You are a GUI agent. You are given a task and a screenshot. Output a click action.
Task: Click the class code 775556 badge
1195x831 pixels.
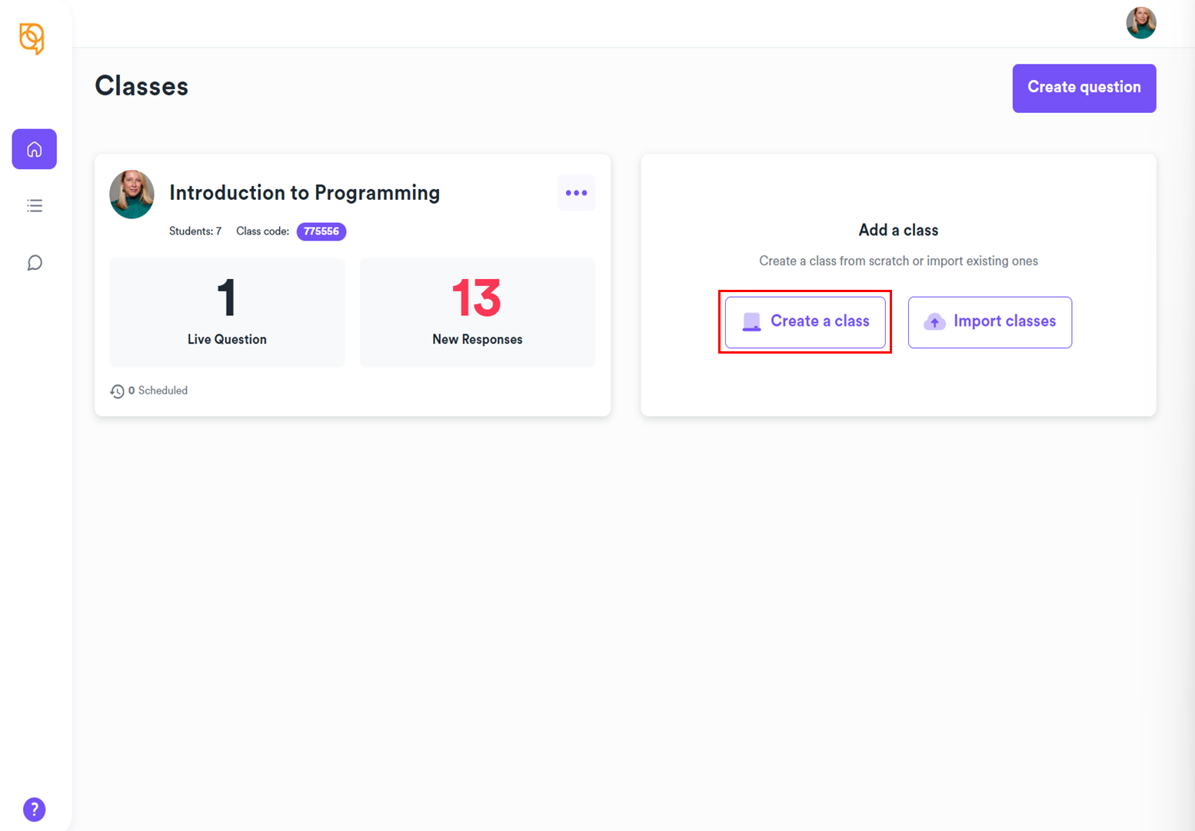click(x=321, y=231)
